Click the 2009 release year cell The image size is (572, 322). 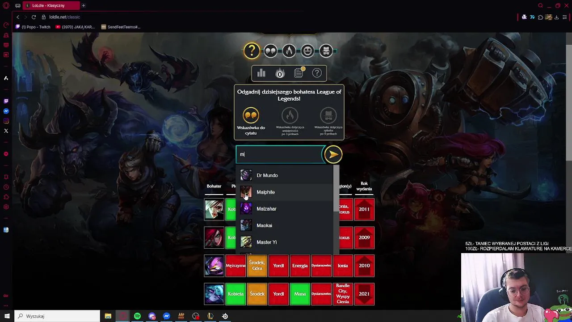tap(364, 237)
